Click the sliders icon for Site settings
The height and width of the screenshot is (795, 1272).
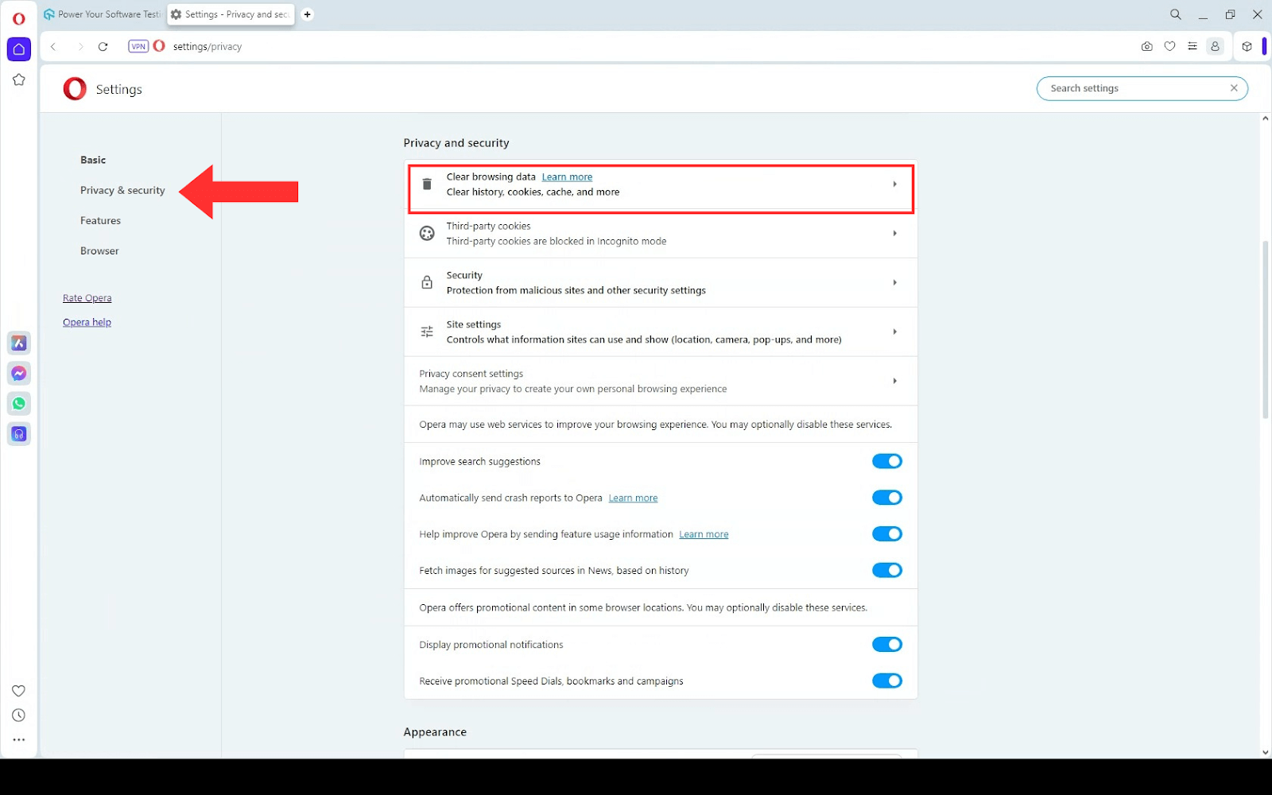[x=427, y=332]
